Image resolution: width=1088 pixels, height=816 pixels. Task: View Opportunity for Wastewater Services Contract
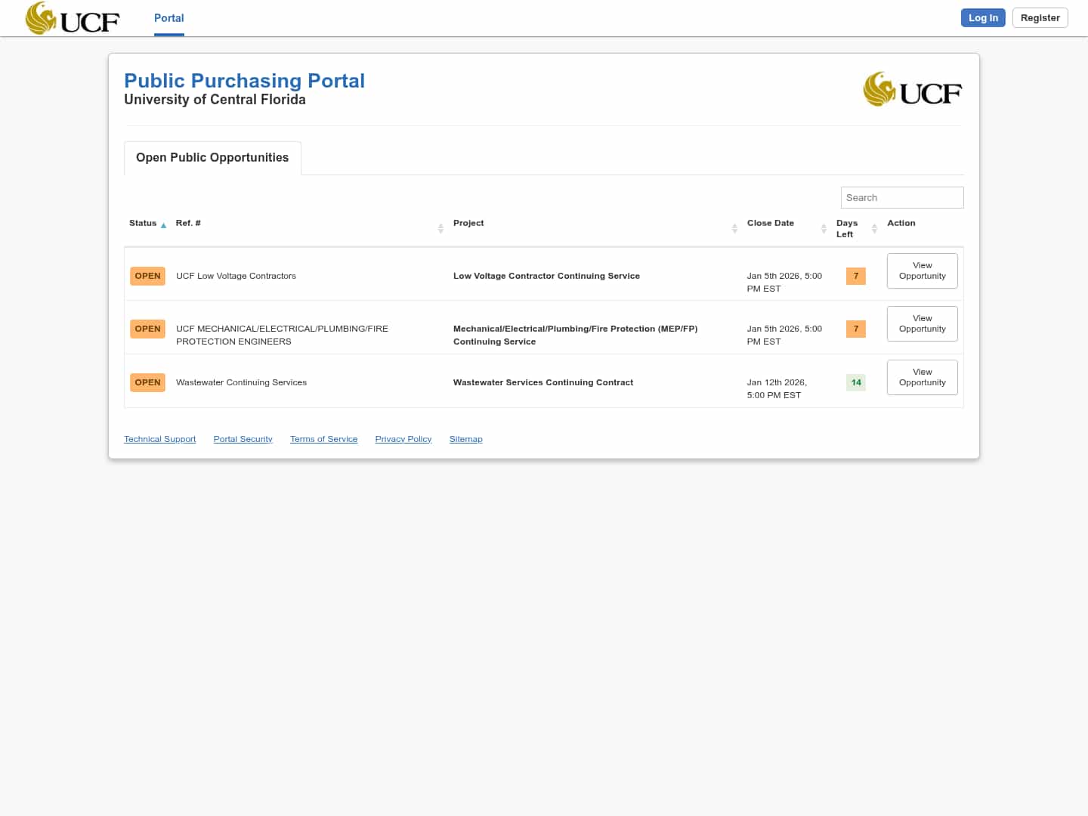pyautogui.click(x=922, y=377)
